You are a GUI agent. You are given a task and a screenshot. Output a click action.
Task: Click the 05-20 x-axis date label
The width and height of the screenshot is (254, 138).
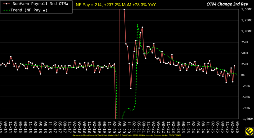click(119, 127)
